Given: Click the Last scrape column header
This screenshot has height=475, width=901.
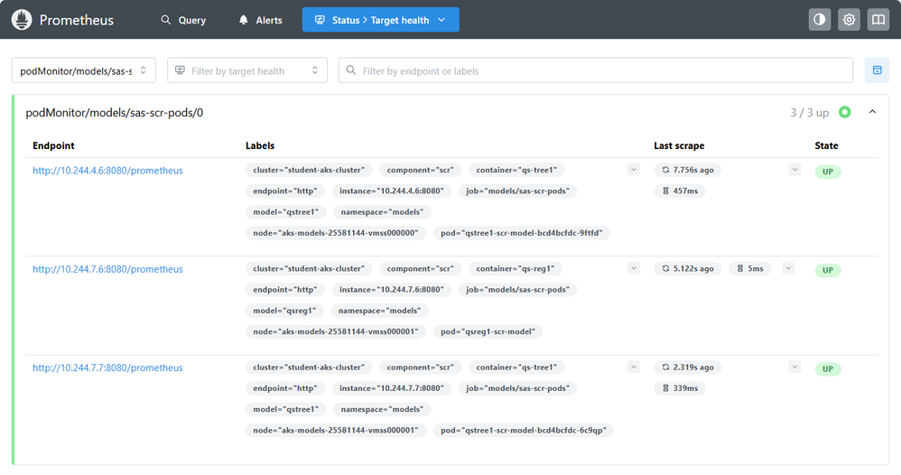Looking at the screenshot, I should 679,145.
